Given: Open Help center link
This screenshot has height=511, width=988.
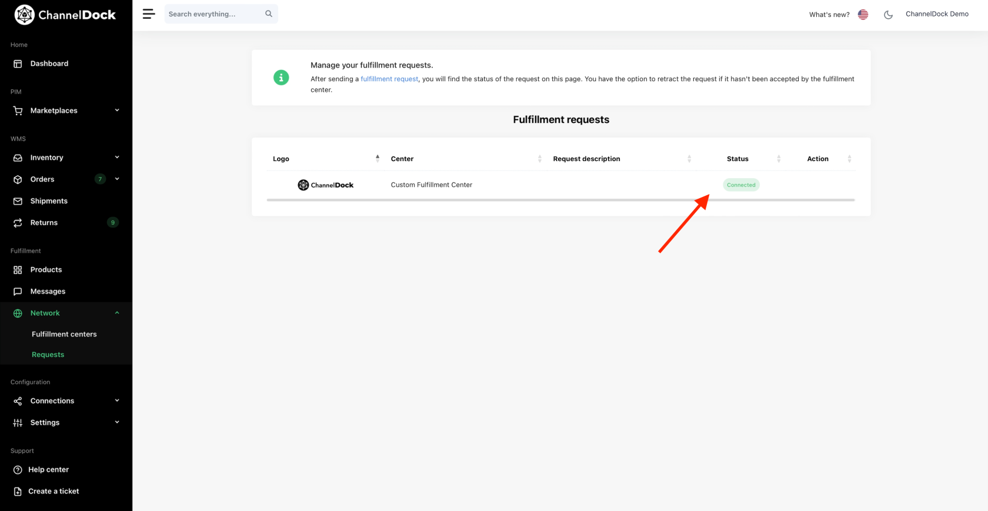Looking at the screenshot, I should click(48, 470).
